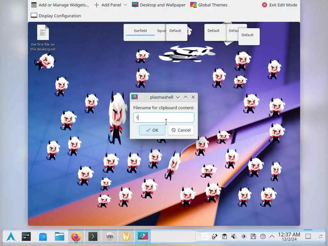328x246 pixels.
Task: Click the white S tray icon
Action: [205, 237]
